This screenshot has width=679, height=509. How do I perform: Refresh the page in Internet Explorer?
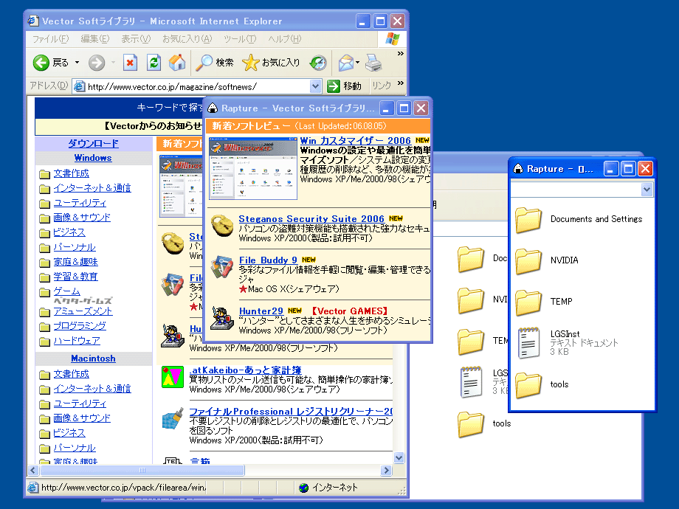pyautogui.click(x=154, y=63)
